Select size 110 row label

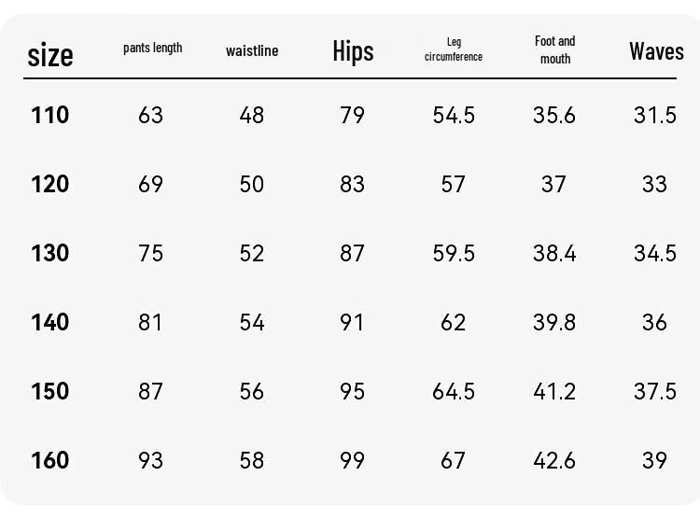pyautogui.click(x=50, y=115)
